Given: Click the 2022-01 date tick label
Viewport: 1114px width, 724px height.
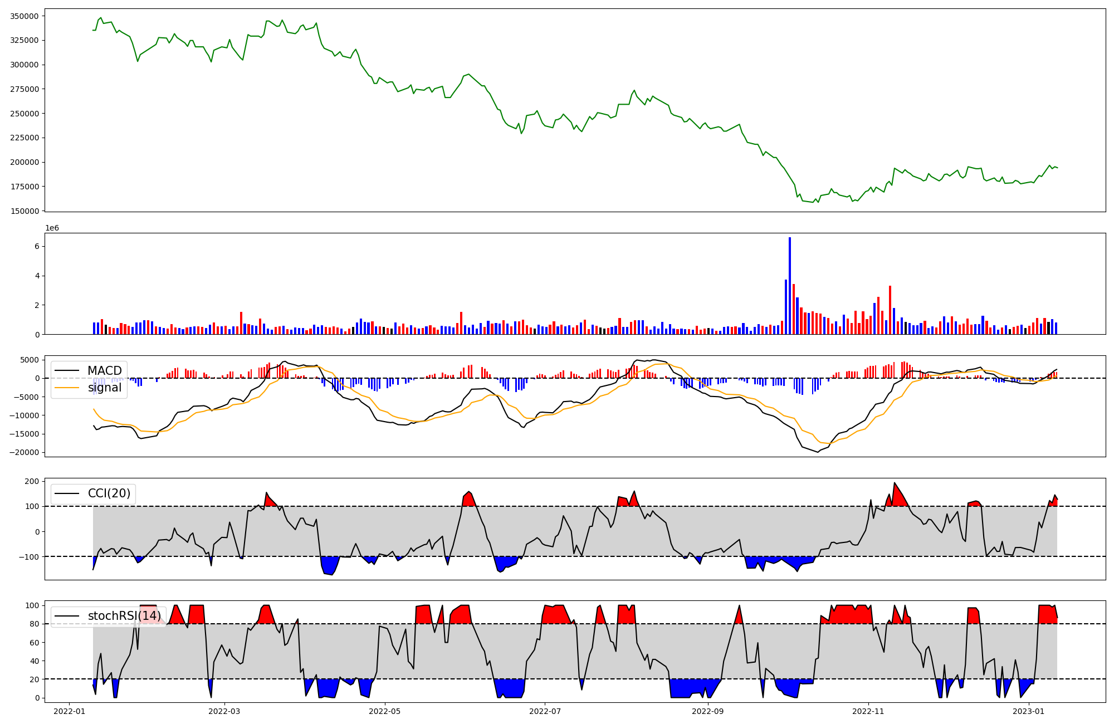Looking at the screenshot, I should [x=70, y=711].
